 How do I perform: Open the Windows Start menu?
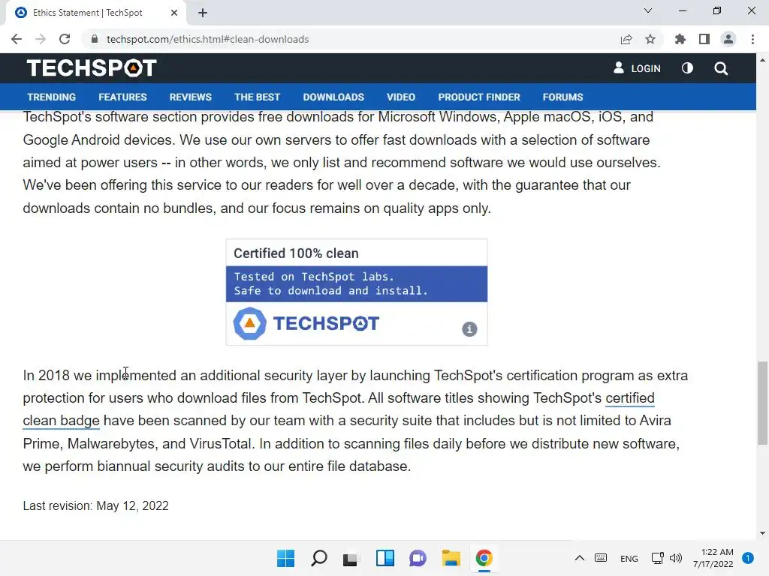pyautogui.click(x=286, y=558)
